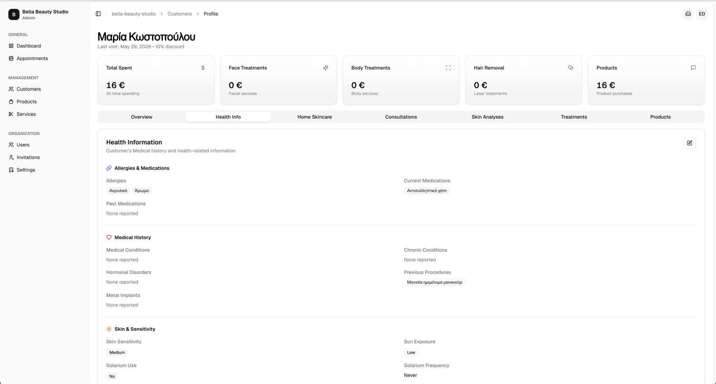Click None reported under Past Medications

coord(122,214)
